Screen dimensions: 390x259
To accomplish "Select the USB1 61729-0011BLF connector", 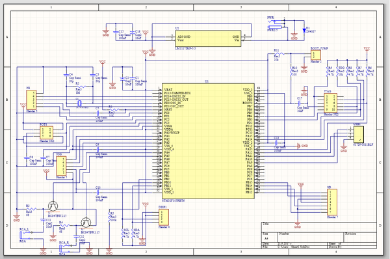I will (358, 135).
